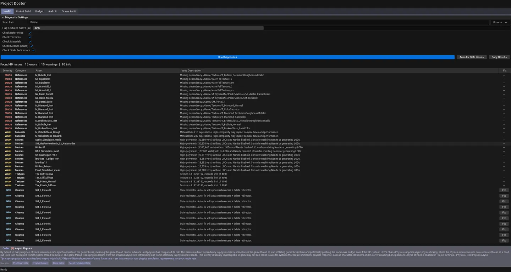Image resolution: width=511 pixels, height=272 pixels.
Task: Select the SM_MatPreviewMesh_02_Automotive row
Action: pyautogui.click(x=255, y=143)
